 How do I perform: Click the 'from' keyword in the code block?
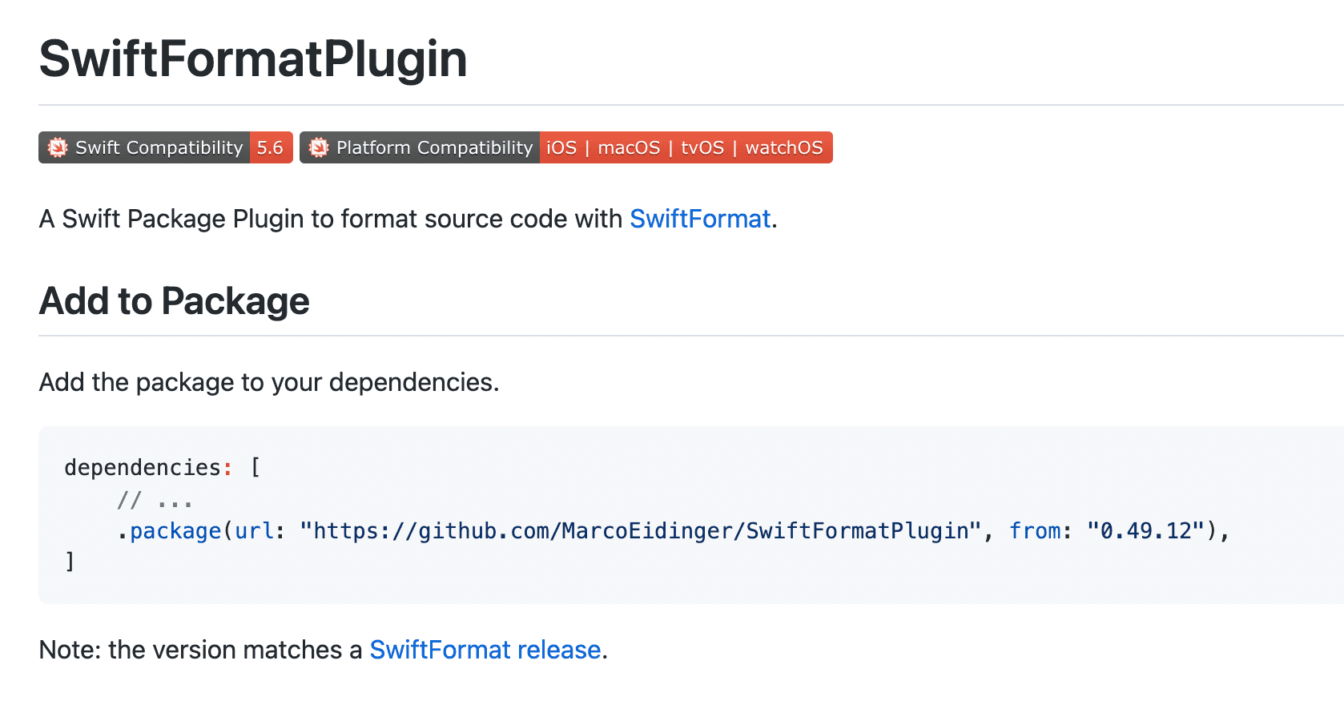click(x=1035, y=531)
